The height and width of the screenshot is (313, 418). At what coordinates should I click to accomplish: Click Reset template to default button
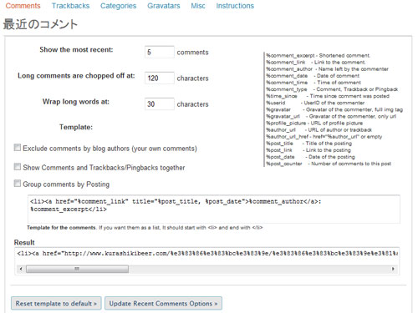(x=56, y=303)
